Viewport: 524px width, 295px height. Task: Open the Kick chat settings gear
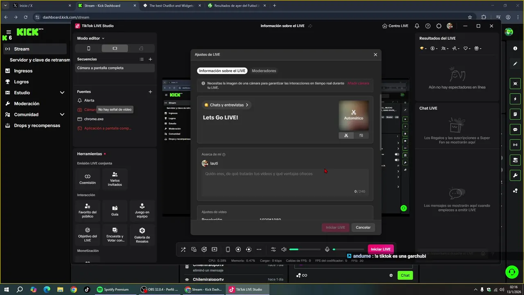tap(391, 275)
